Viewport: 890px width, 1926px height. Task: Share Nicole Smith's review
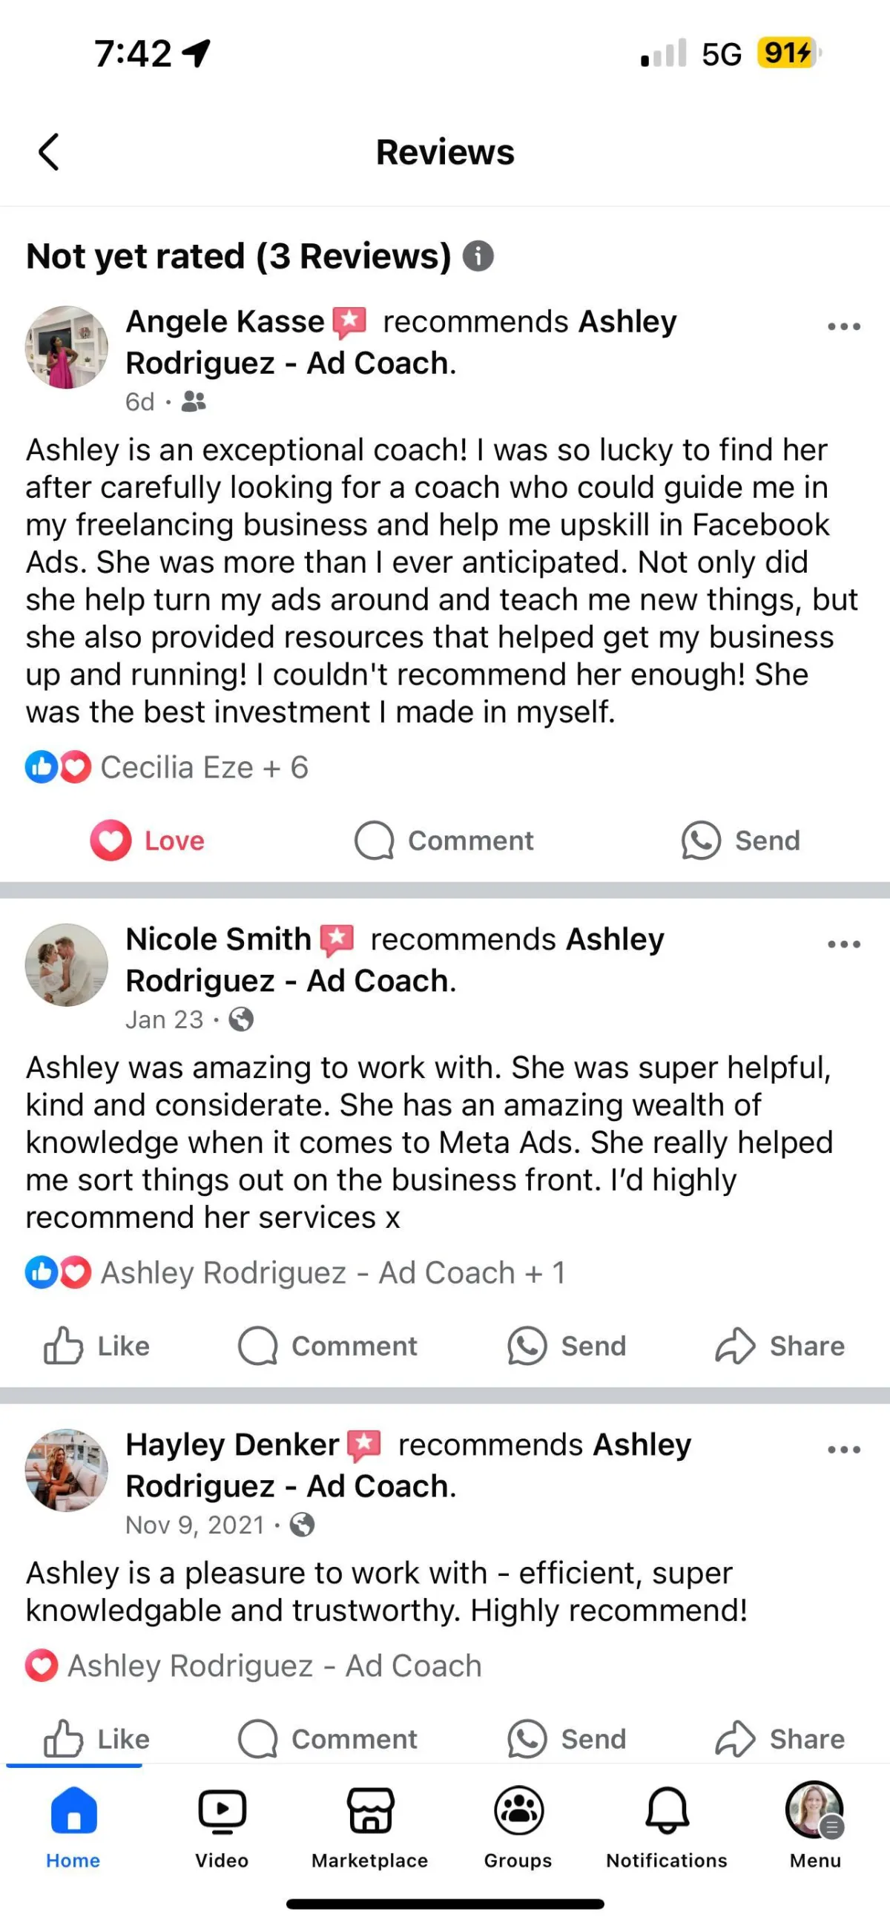tap(780, 1346)
